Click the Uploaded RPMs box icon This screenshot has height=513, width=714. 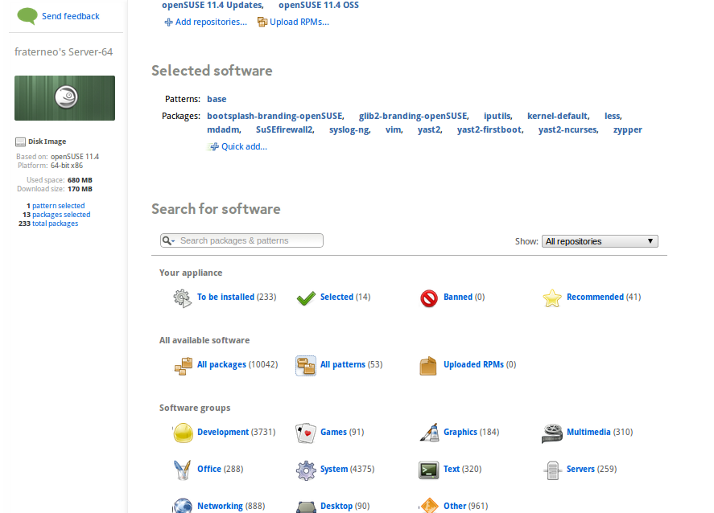click(x=428, y=366)
